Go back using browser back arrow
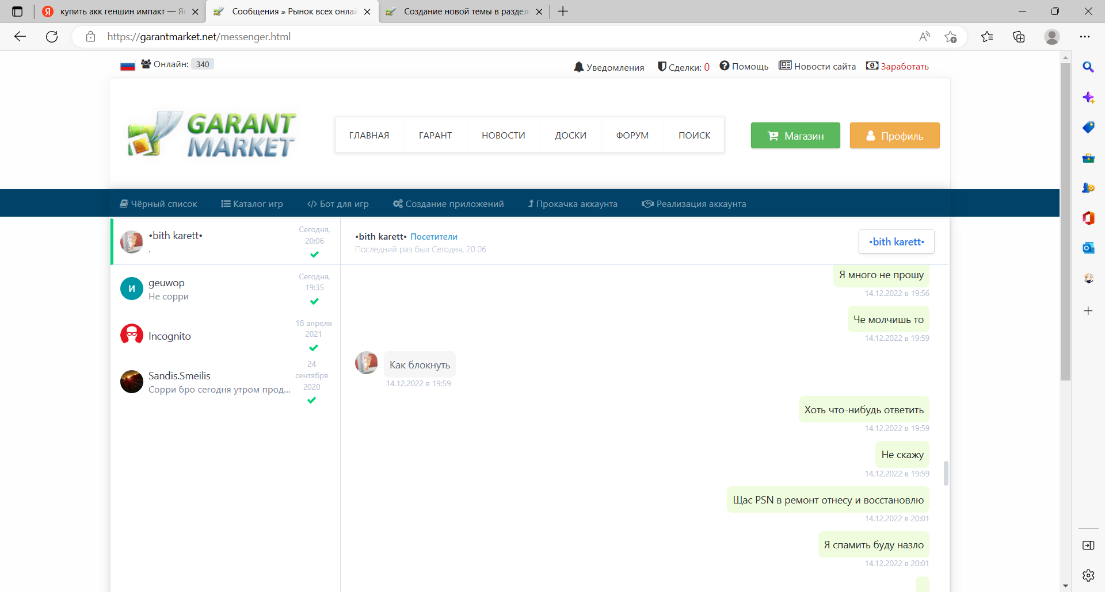 [20, 37]
